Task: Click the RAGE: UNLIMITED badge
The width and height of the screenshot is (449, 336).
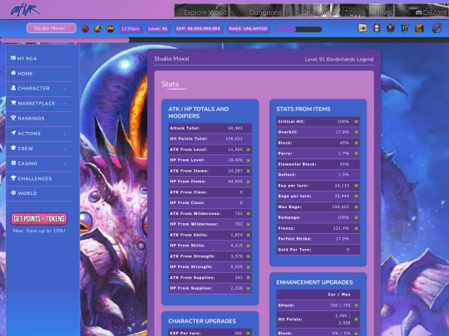Action: (x=249, y=29)
